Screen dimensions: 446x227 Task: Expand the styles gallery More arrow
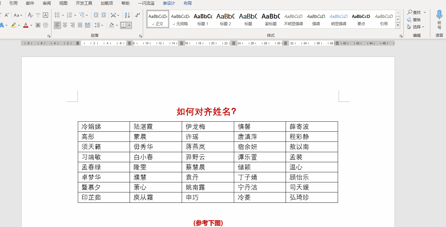398,25
